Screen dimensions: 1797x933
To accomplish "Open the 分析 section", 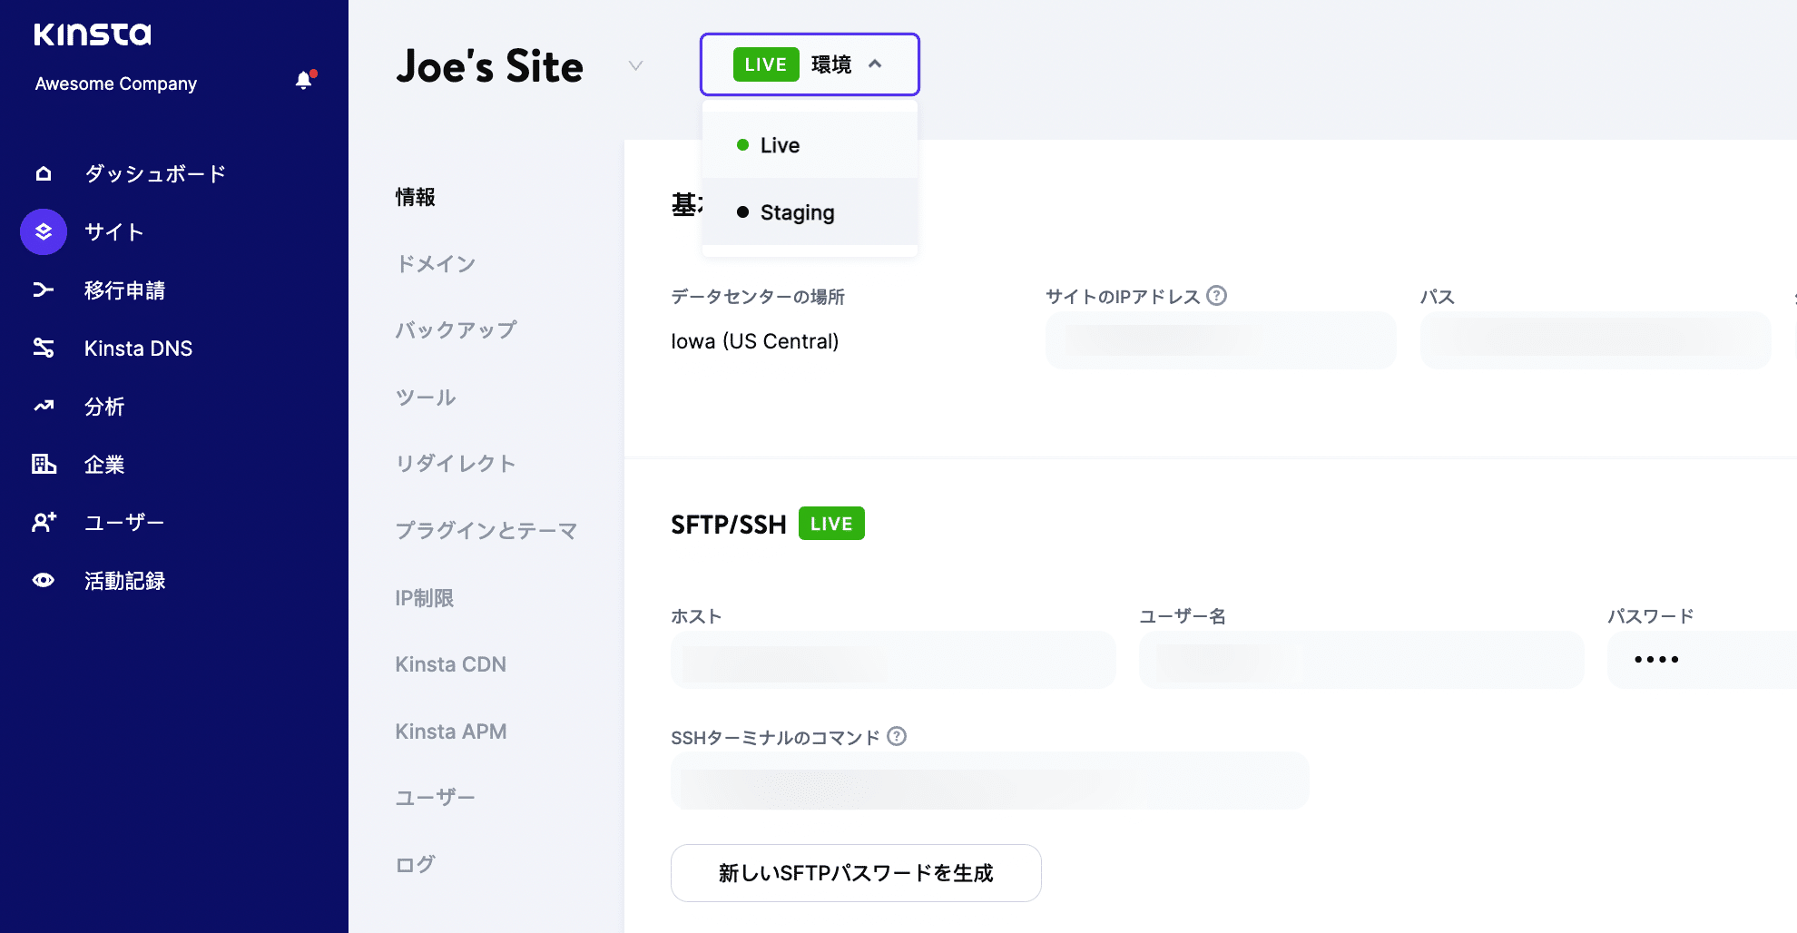I will point(43,406).
